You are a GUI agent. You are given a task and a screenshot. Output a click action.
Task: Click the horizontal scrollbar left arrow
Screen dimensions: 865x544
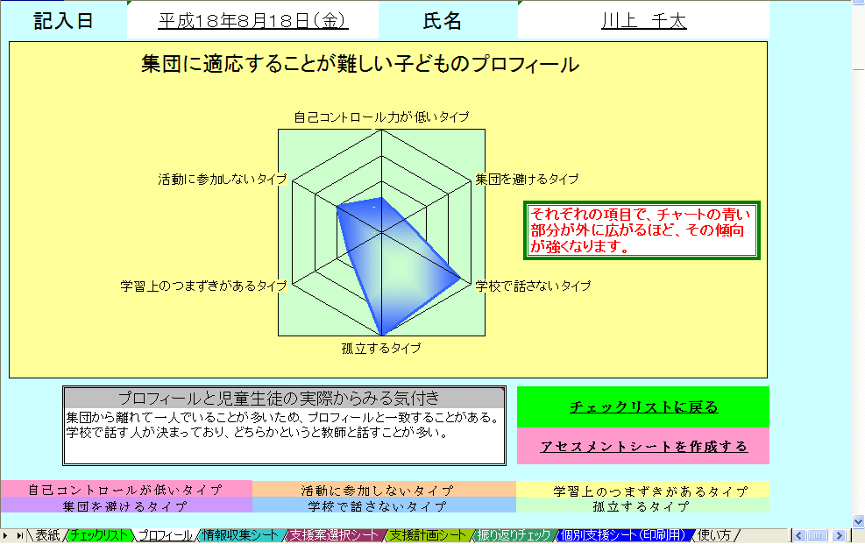pyautogui.click(x=798, y=536)
